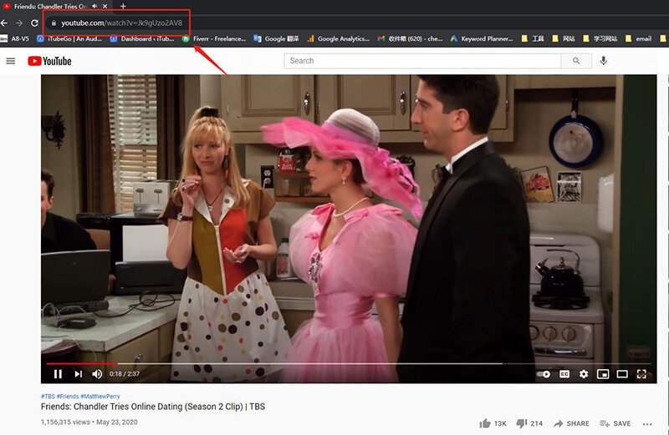Go to the YouTube home logo
The width and height of the screenshot is (669, 435).
coord(49,61)
